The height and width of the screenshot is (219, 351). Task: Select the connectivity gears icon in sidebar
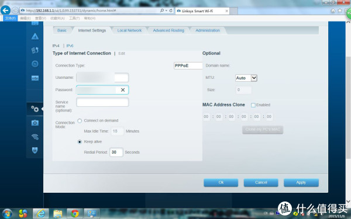point(35,109)
